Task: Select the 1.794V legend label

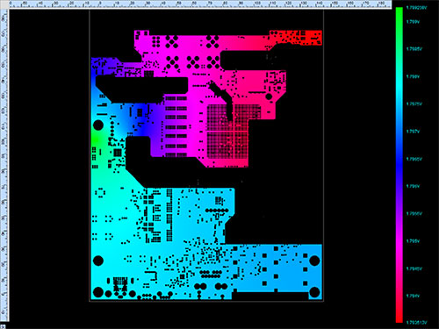Action: pos(413,296)
